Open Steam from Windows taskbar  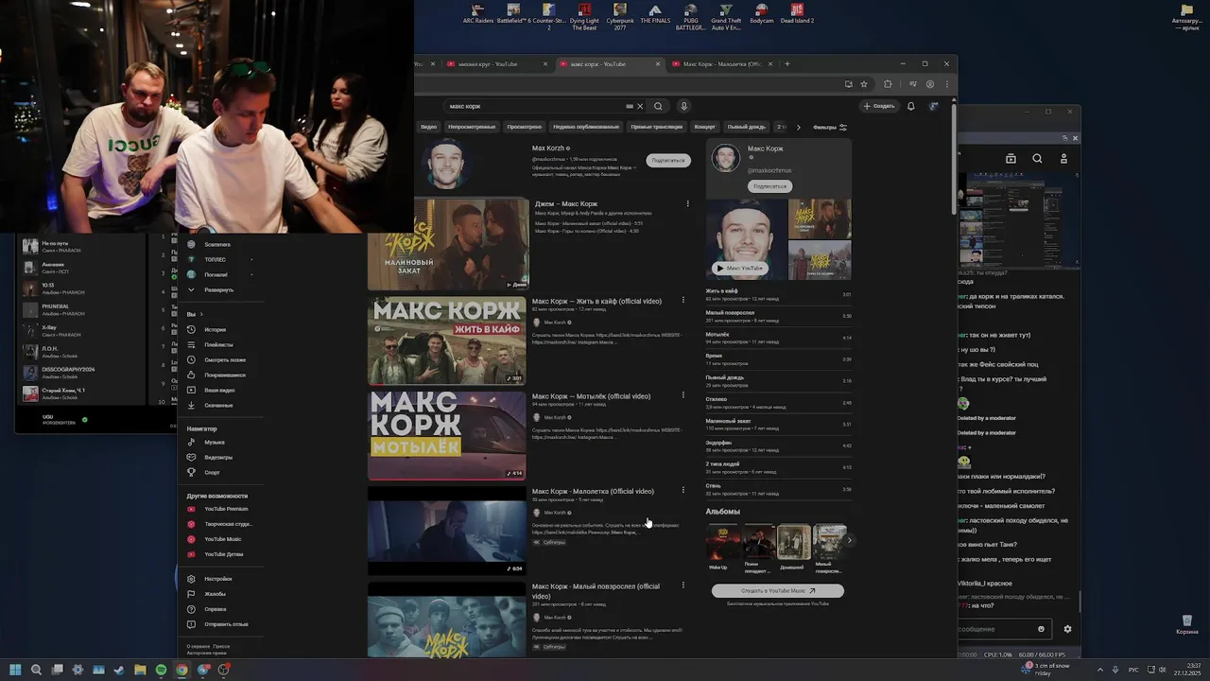[x=119, y=670]
